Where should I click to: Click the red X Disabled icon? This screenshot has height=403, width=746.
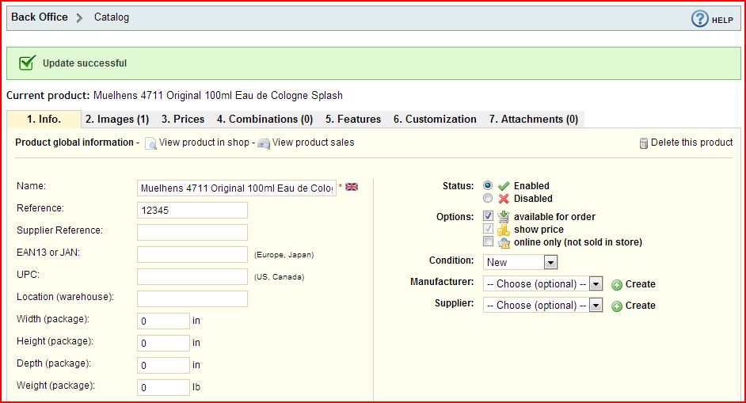click(504, 199)
